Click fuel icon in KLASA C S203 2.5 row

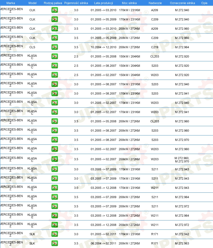coord(54,66)
